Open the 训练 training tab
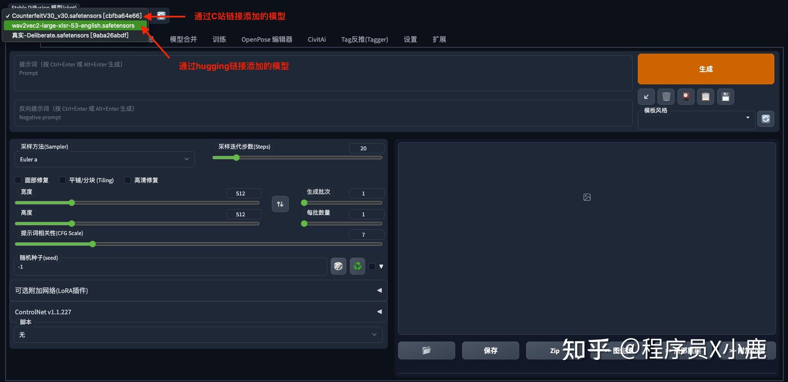The height and width of the screenshot is (382, 788). (219, 39)
